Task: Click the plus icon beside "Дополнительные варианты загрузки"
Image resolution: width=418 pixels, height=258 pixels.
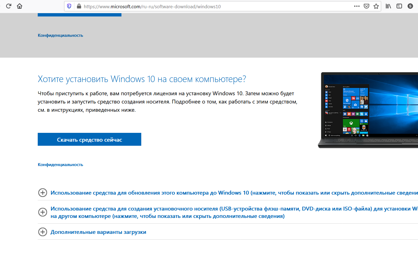Action: point(42,232)
